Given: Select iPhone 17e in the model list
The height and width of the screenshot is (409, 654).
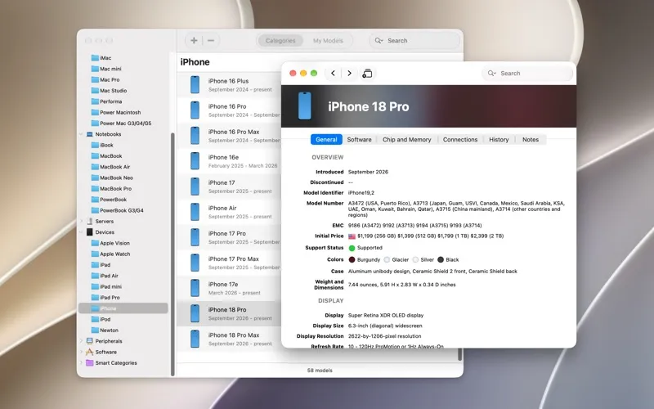Looking at the screenshot, I should point(229,289).
